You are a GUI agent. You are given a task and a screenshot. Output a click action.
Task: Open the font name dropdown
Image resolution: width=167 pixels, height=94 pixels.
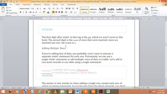point(30,9)
